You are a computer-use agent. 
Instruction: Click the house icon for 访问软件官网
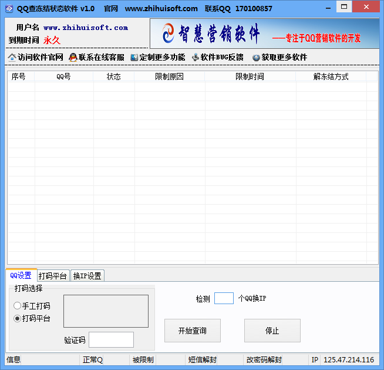click(x=12, y=58)
